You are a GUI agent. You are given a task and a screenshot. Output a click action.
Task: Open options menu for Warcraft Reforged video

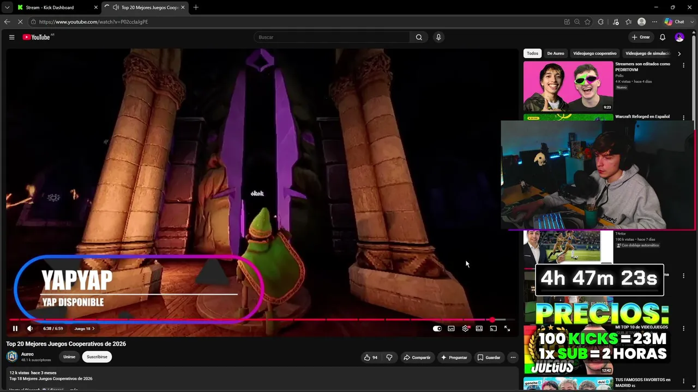tap(683, 117)
